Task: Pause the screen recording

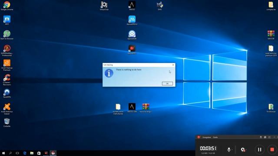Action: [x=260, y=149]
